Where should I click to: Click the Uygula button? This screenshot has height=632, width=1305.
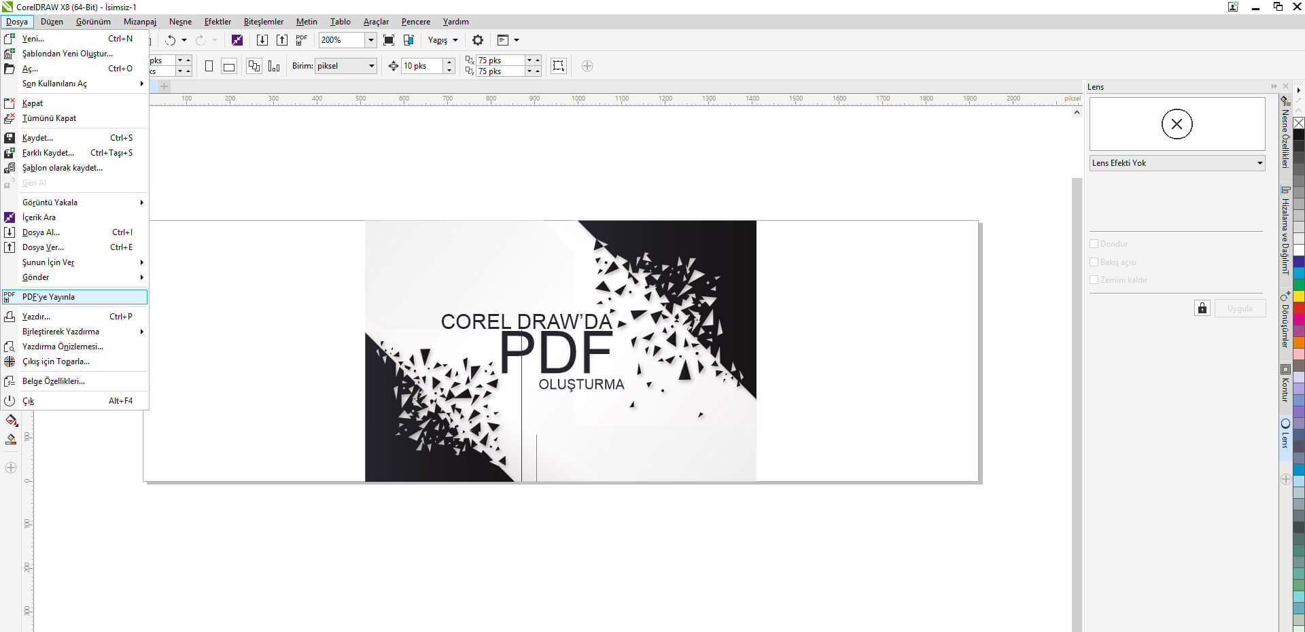[1240, 308]
